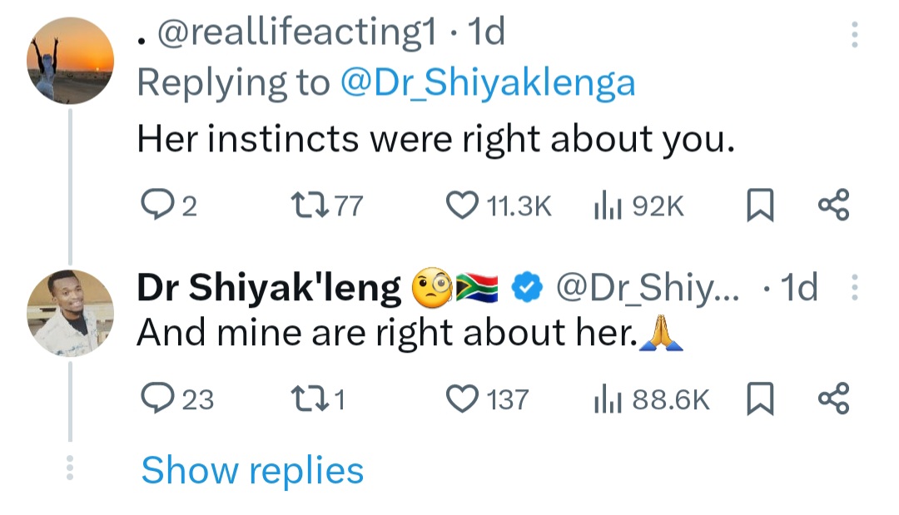Share Dr Shiyak'leng's tweet

pyautogui.click(x=833, y=399)
